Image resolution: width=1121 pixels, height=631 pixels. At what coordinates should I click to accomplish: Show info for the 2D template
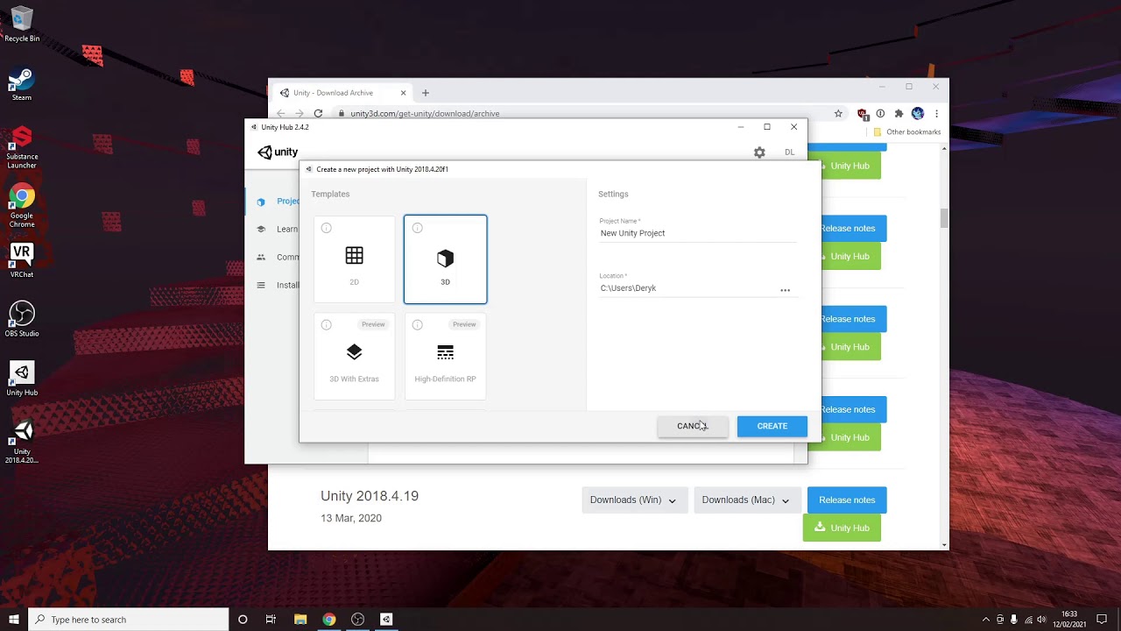327,228
